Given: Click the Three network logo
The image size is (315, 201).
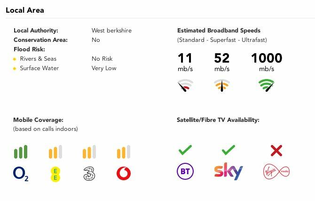Looking at the screenshot, I should click(89, 174).
